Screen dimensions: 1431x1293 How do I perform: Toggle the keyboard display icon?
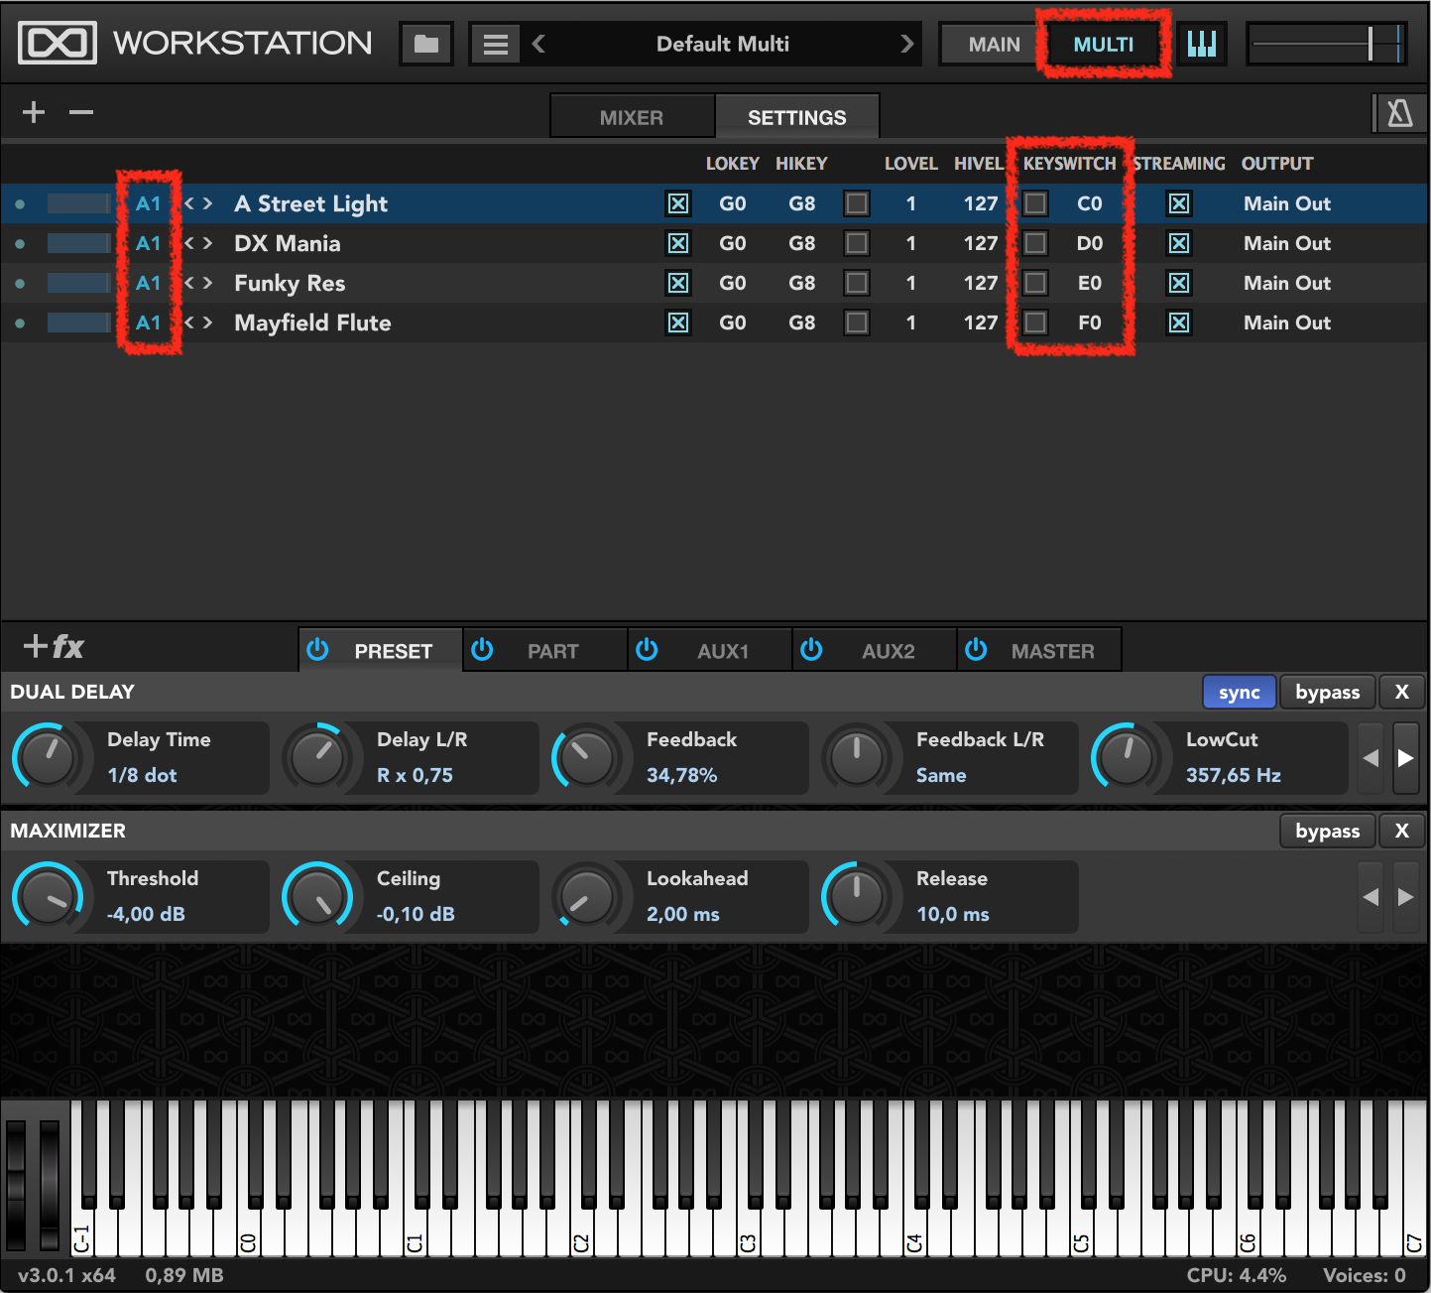pyautogui.click(x=1202, y=44)
